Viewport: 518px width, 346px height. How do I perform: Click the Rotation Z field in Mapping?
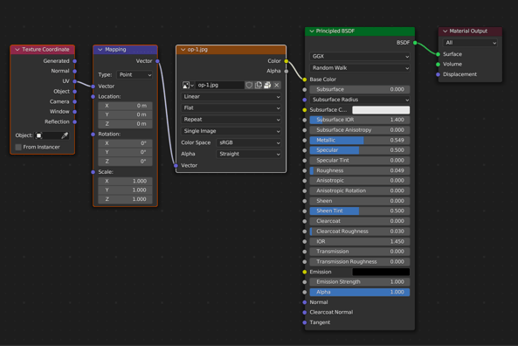pos(125,162)
